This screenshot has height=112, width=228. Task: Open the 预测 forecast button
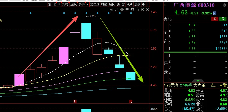129,4
